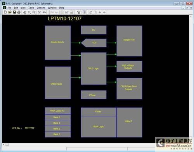This screenshot has height=152, width=194.
Task: Navigate back with left arrow icon
Action: (100, 12)
